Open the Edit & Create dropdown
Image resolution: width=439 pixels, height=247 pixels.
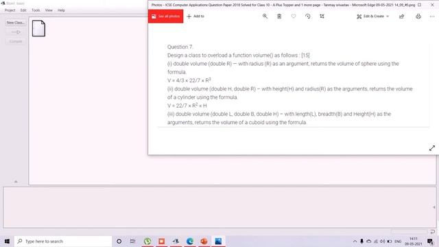pos(372,16)
